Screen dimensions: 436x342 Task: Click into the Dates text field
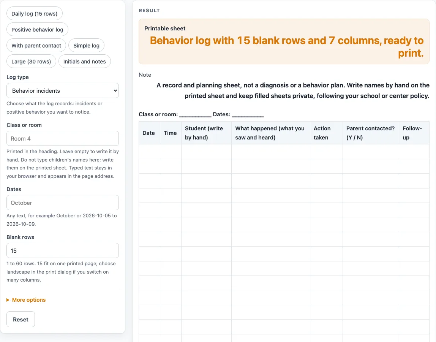coord(63,203)
